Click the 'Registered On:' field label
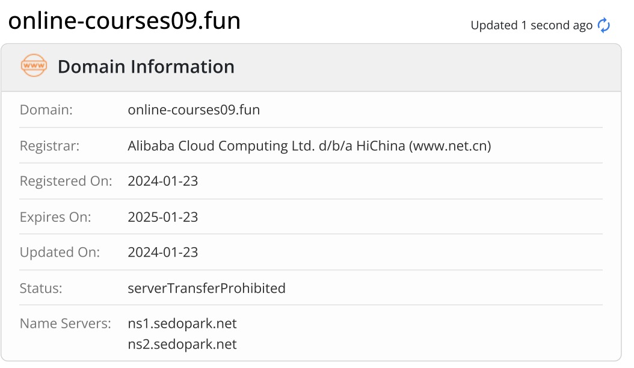The image size is (634, 368). 66,181
